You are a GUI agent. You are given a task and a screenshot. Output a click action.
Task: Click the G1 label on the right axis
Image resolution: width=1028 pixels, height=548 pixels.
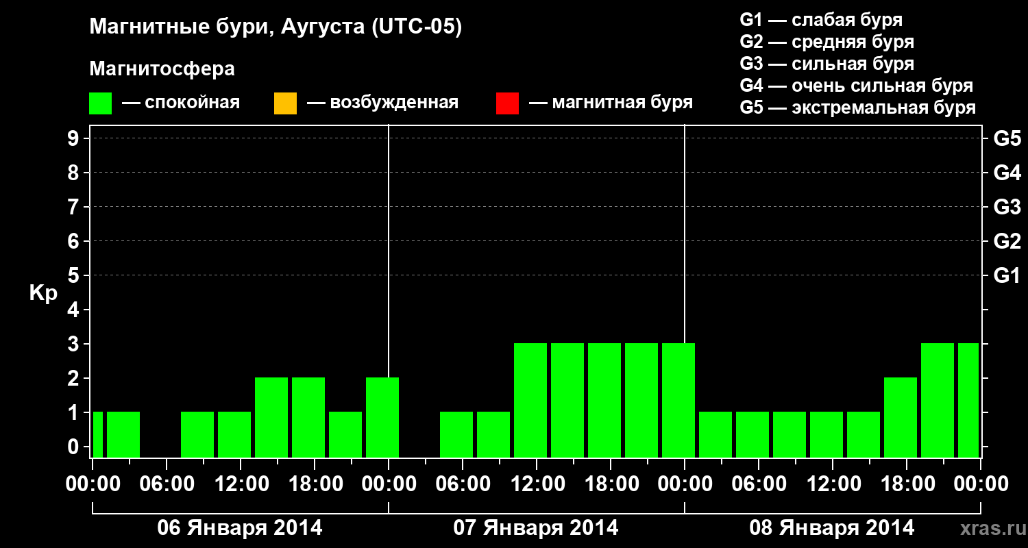click(x=1007, y=275)
